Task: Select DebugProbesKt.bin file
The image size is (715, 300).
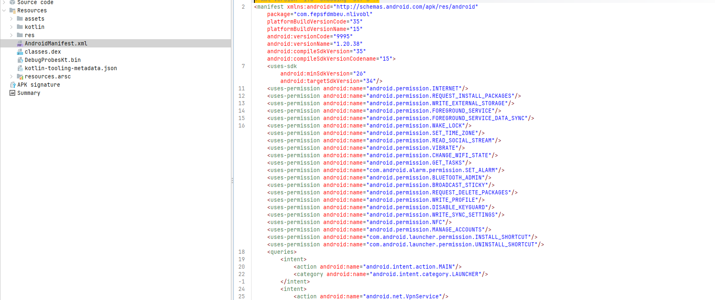Action: pos(53,60)
